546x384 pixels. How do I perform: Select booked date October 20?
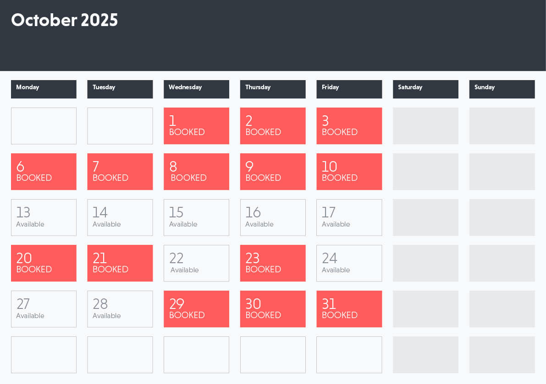[x=44, y=263]
